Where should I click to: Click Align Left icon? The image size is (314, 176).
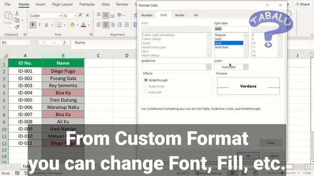(x=99, y=25)
